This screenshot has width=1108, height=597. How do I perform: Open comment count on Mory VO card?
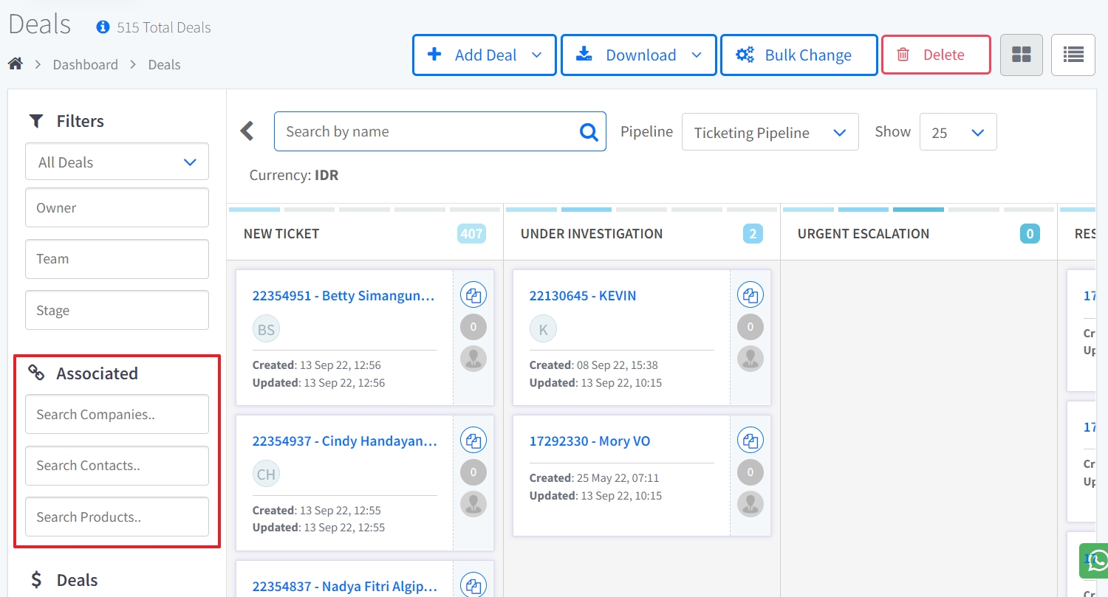pos(750,472)
